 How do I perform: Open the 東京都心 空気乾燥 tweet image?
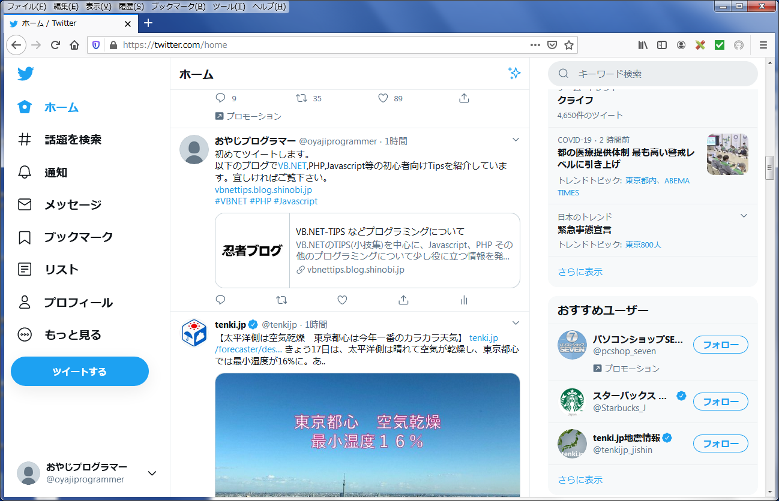coord(367,434)
